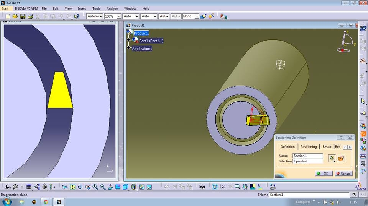Open Chrome from the taskbar

[x=46, y=202]
